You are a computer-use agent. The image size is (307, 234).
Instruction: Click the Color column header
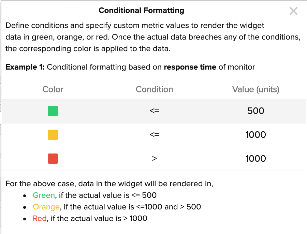click(53, 89)
